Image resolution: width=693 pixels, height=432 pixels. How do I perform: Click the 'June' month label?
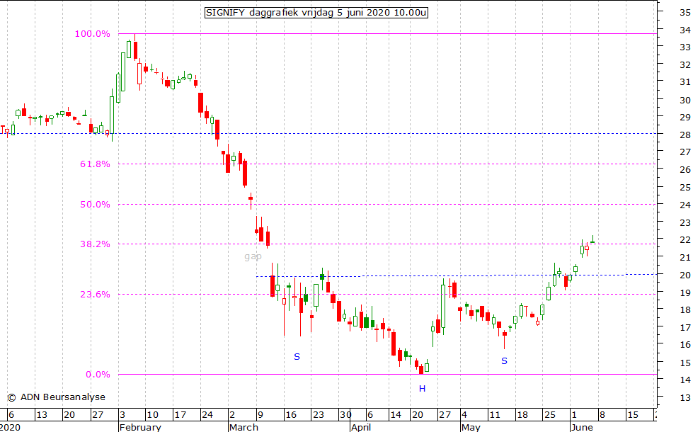click(582, 427)
